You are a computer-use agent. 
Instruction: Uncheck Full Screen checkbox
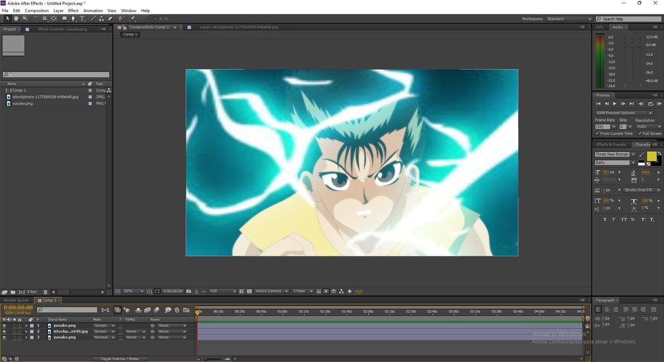point(640,133)
